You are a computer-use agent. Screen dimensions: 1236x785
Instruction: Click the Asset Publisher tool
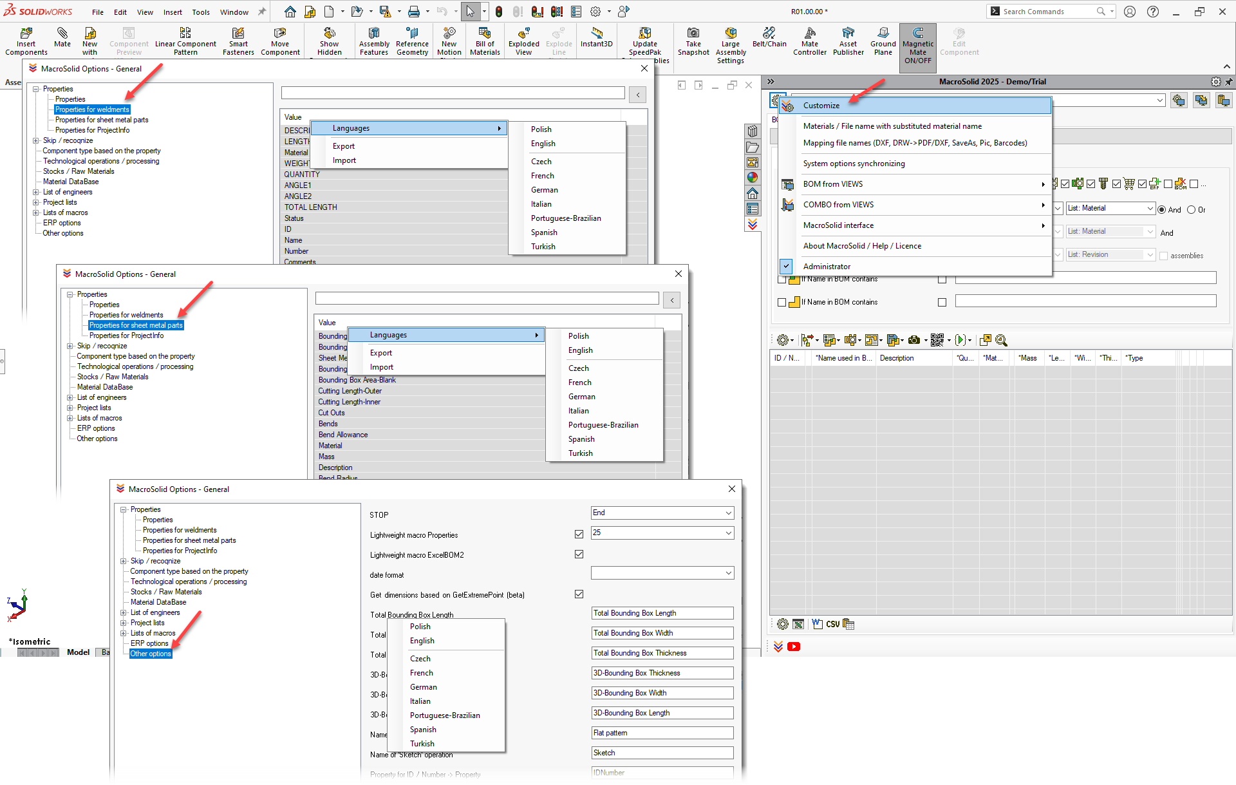pos(848,41)
